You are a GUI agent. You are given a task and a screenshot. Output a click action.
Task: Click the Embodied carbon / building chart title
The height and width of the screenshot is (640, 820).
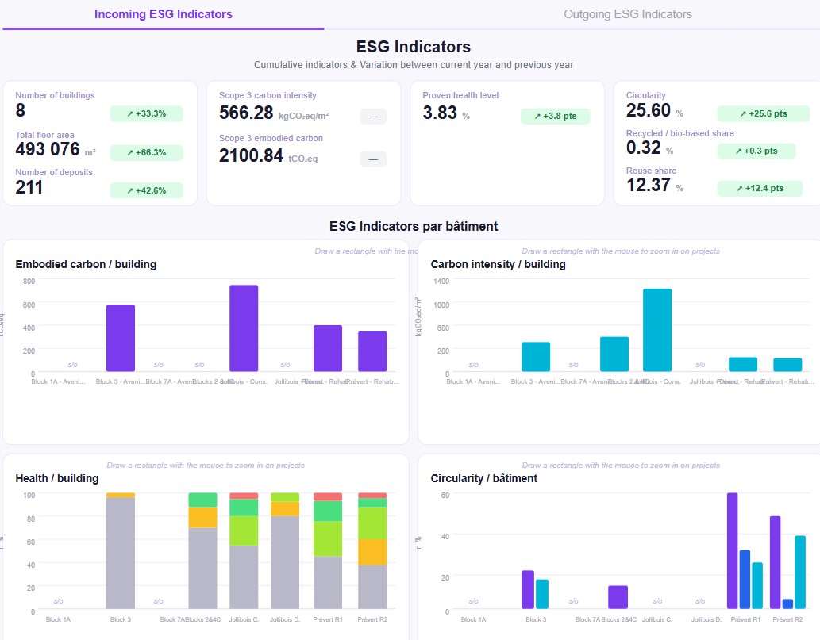click(86, 264)
